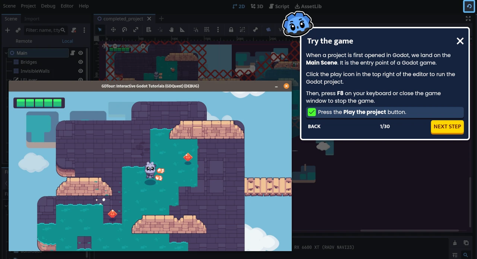Toggle visibility of InvisibleWalls node

point(80,71)
